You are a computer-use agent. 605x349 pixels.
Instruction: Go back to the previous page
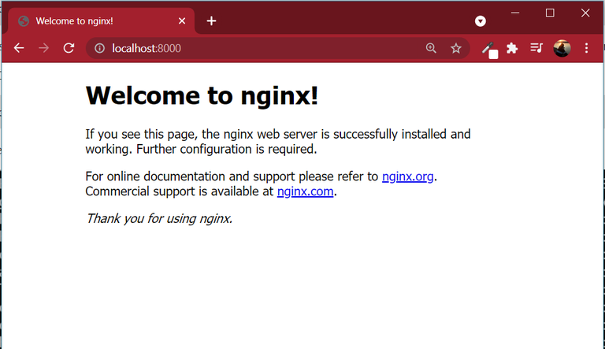tap(19, 48)
